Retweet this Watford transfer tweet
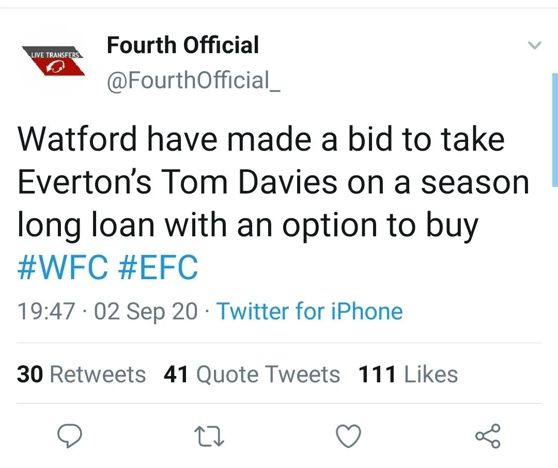558x468 pixels. (209, 437)
